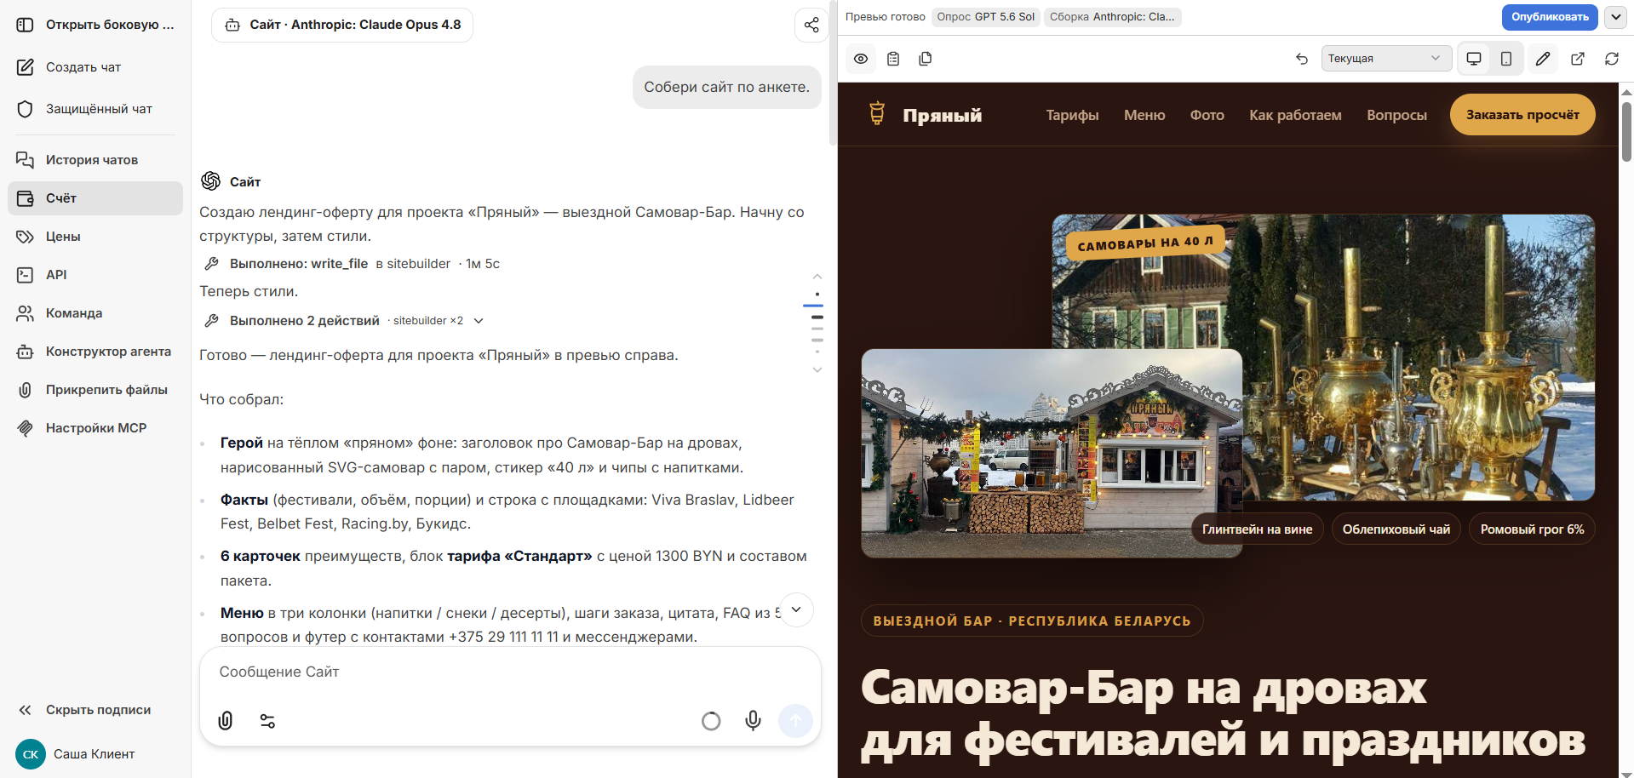The image size is (1634, 778).
Task: Toggle the preview eye icon
Action: (x=861, y=59)
